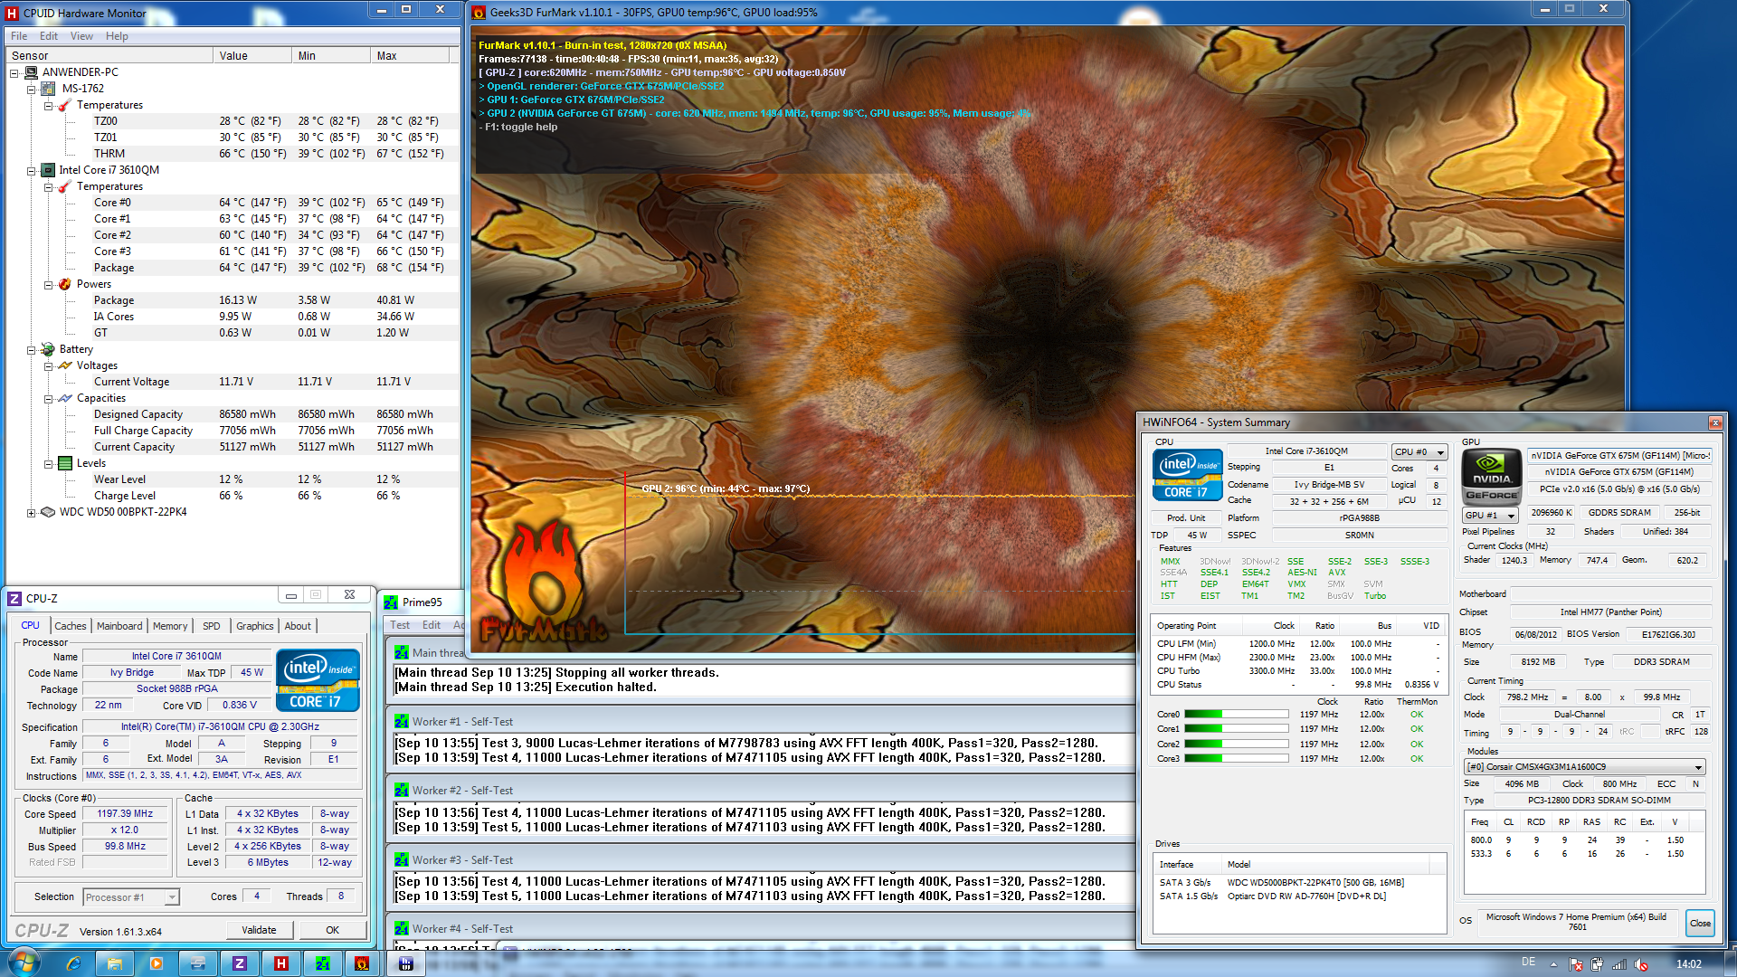Open FurMark from the taskbar
Viewport: 1737px width, 977px height.
(363, 963)
